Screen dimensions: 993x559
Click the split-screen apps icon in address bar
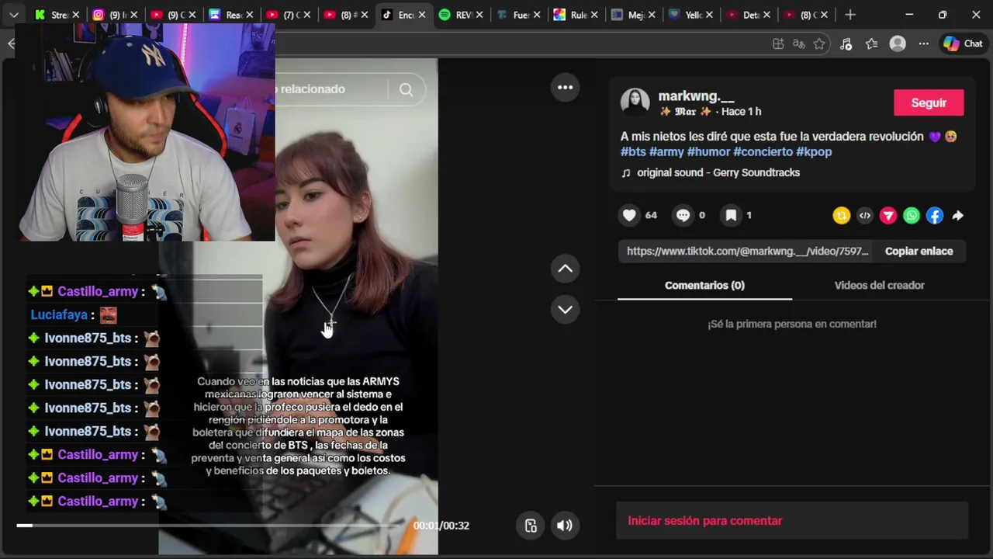[778, 44]
